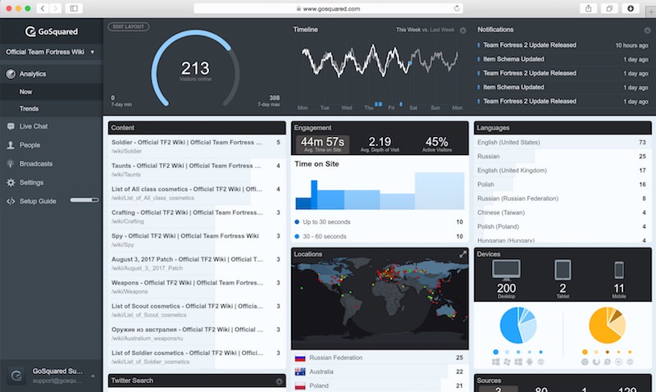Viewport: 656px width, 392px height.
Task: Click the GoSquared Support account avatar
Action: (16, 376)
